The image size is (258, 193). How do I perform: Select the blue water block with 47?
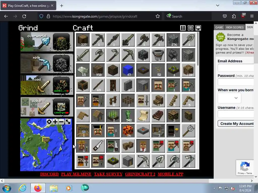pos(128,70)
